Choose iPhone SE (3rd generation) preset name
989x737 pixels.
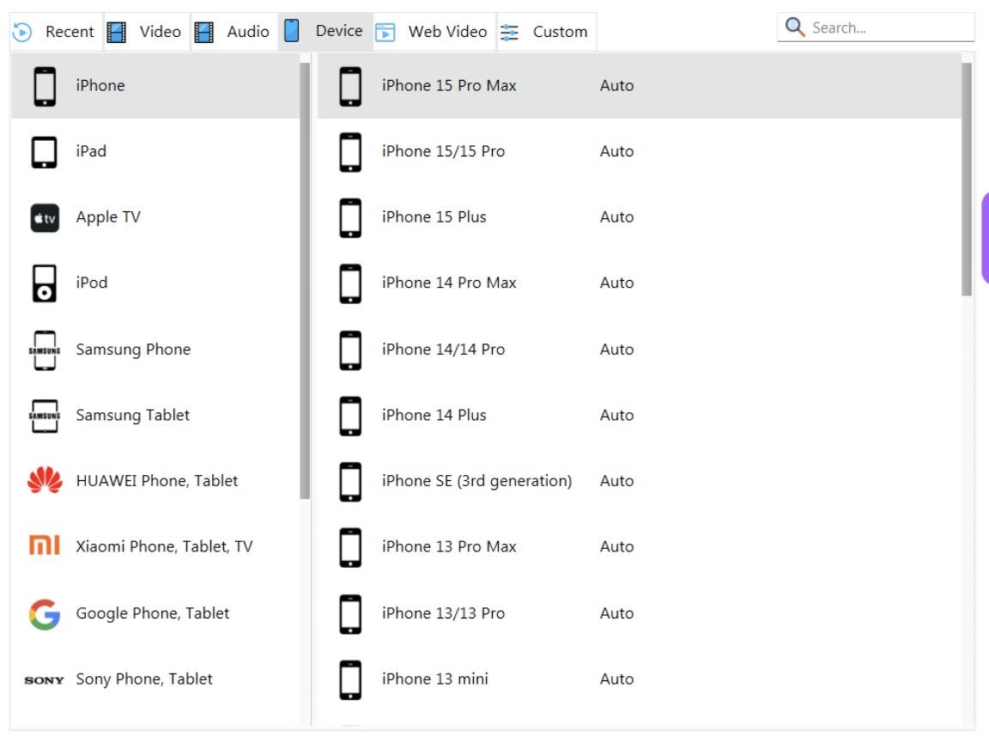click(476, 481)
